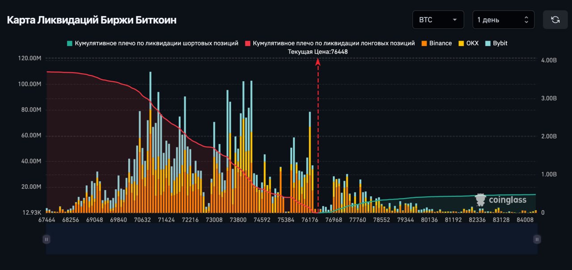
Task: Click the left axis value 80.00M
Action: click(31, 110)
